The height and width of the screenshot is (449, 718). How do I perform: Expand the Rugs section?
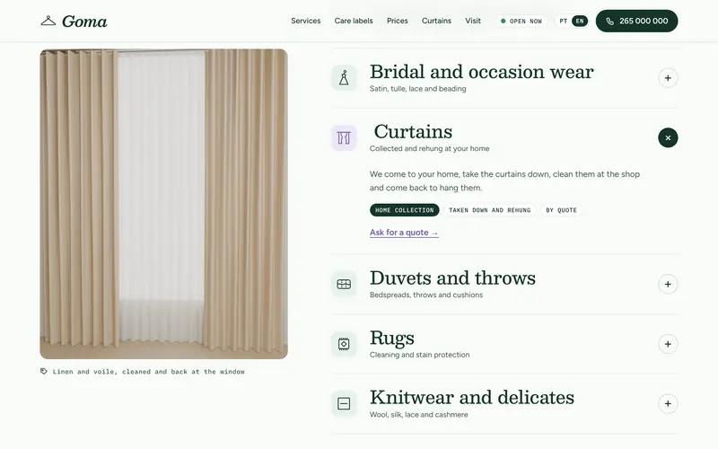668,344
